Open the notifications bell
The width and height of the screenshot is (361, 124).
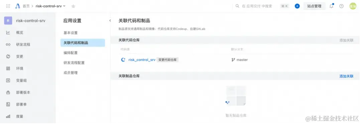(x=332, y=6)
